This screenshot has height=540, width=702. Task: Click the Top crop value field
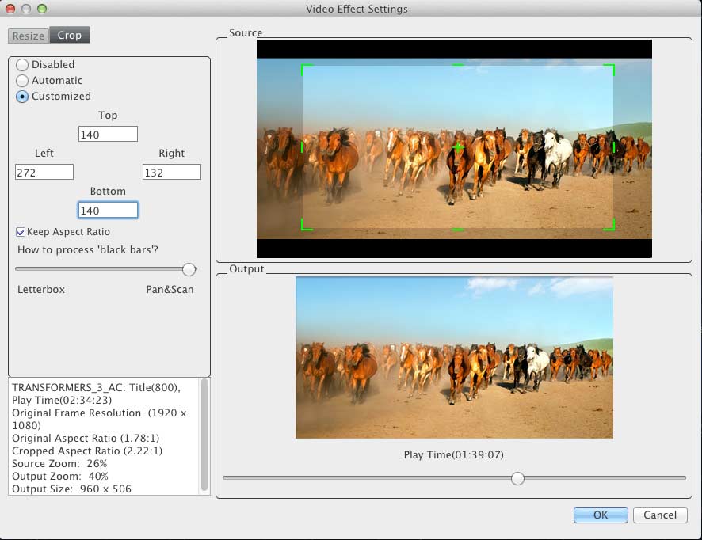[x=108, y=135]
